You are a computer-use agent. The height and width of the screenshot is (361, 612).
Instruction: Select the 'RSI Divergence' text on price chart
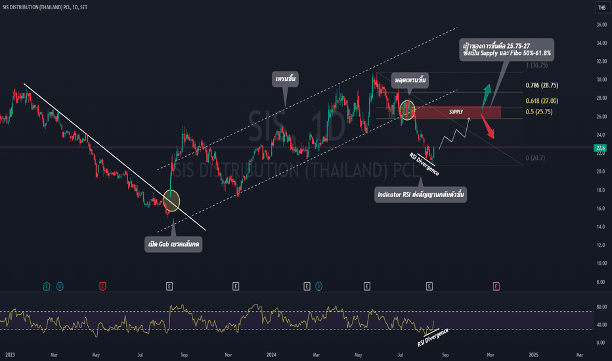(x=424, y=164)
